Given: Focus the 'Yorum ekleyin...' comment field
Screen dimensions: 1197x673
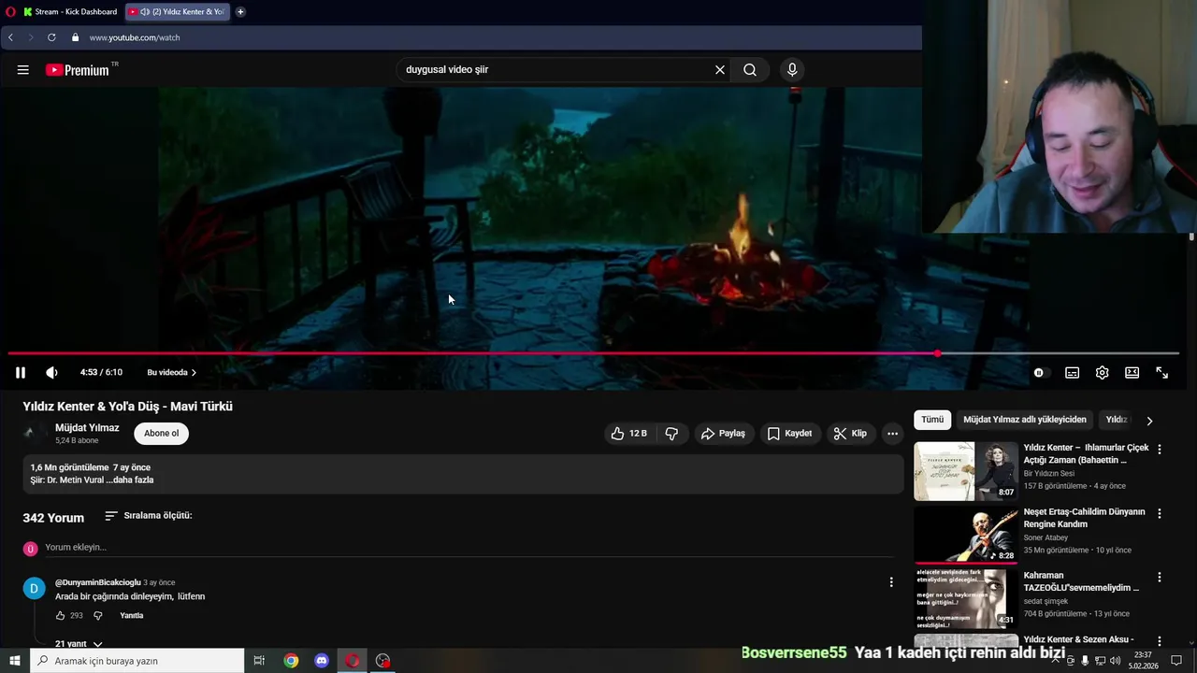Looking at the screenshot, I should coord(468,548).
